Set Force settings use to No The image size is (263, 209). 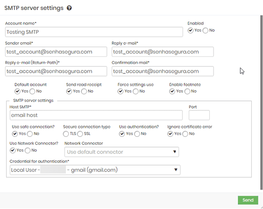[135, 91]
